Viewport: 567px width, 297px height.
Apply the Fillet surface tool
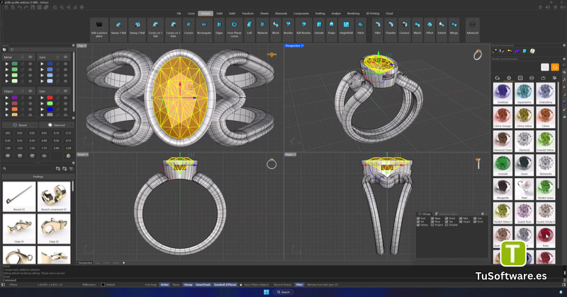pos(378,28)
